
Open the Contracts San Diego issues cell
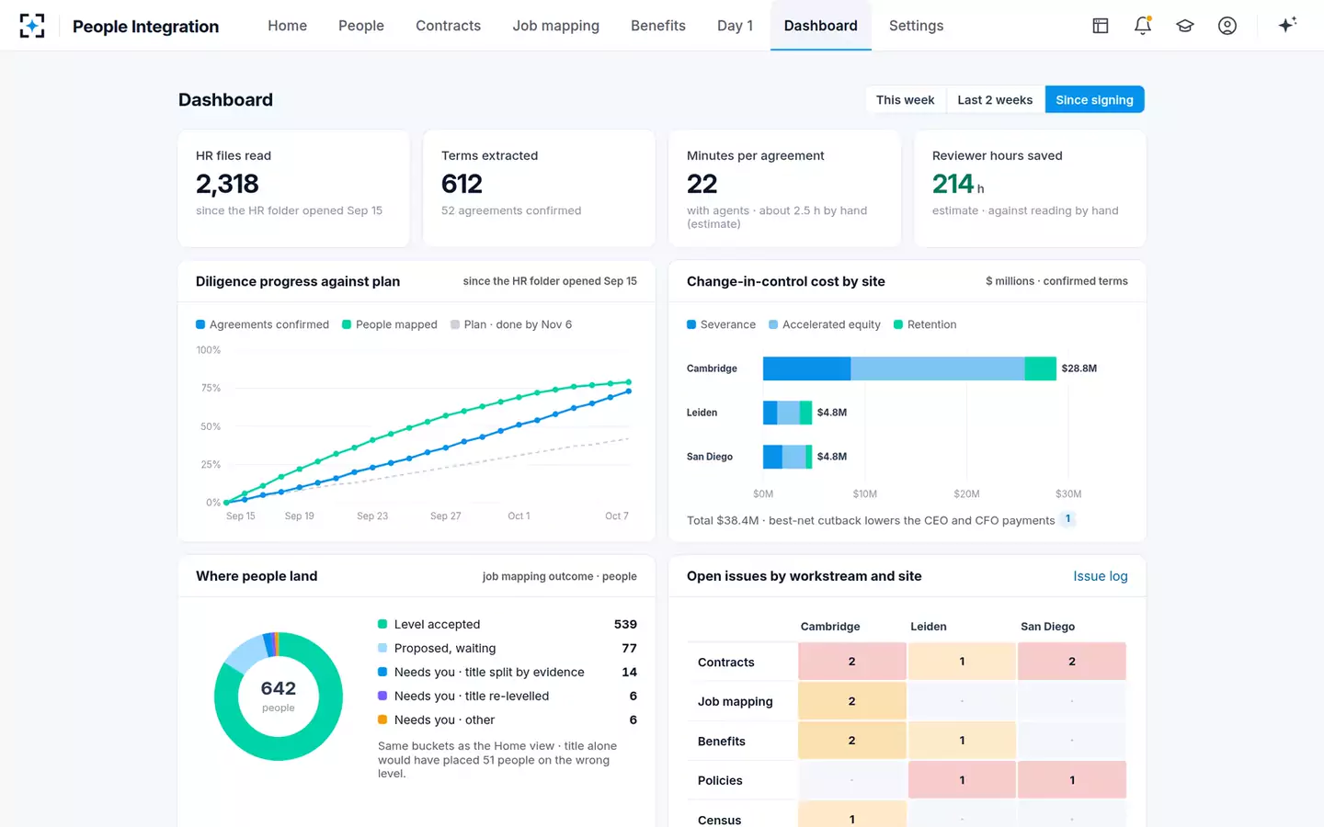coord(1072,662)
